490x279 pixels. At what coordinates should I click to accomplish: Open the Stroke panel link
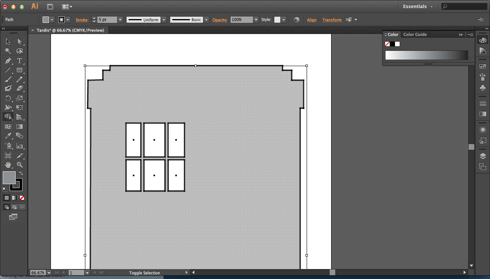coord(82,20)
